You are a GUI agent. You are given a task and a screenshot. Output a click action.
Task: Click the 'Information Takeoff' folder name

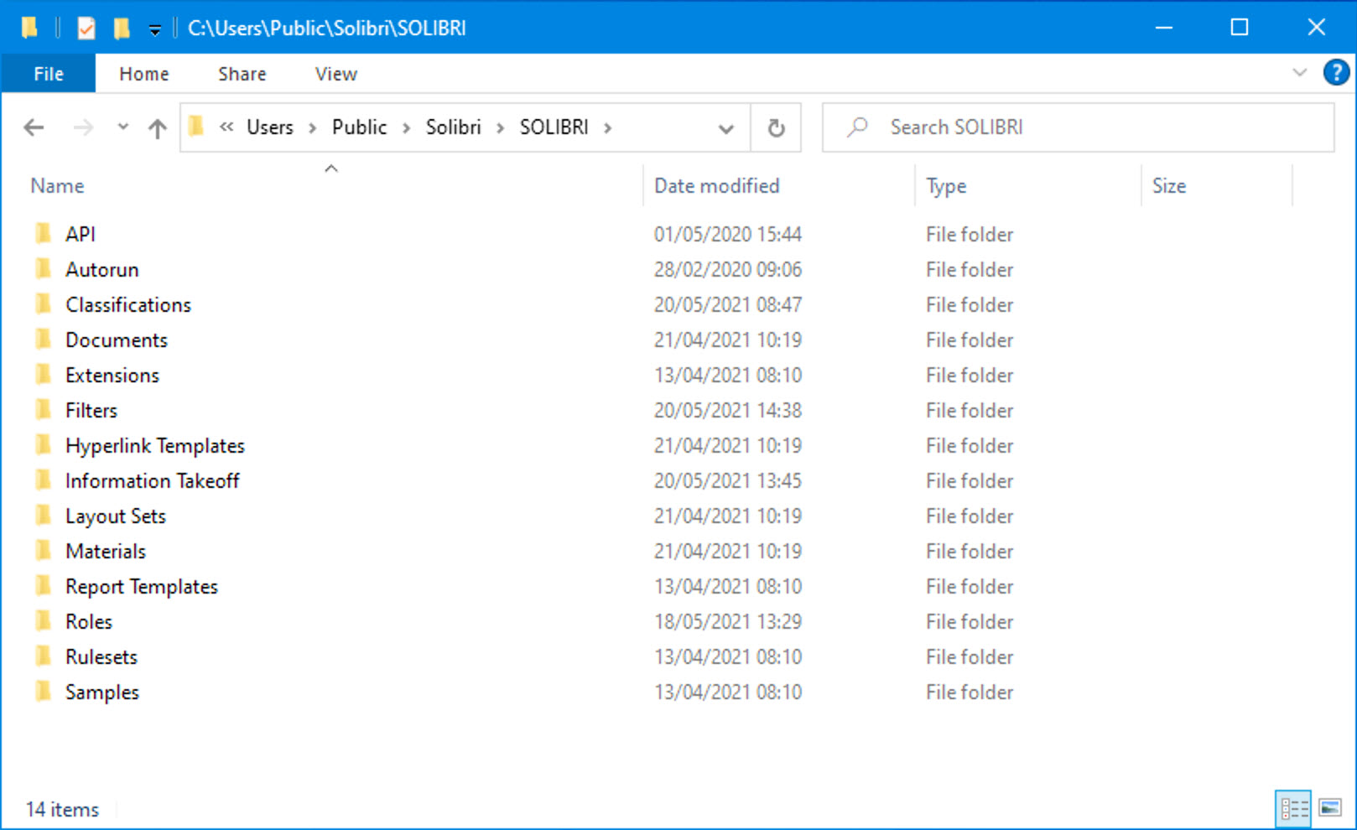(153, 480)
